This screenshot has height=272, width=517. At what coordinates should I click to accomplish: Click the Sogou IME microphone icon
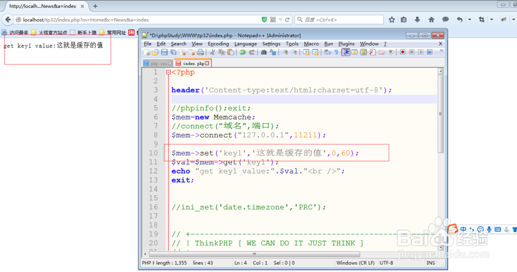(x=489, y=229)
